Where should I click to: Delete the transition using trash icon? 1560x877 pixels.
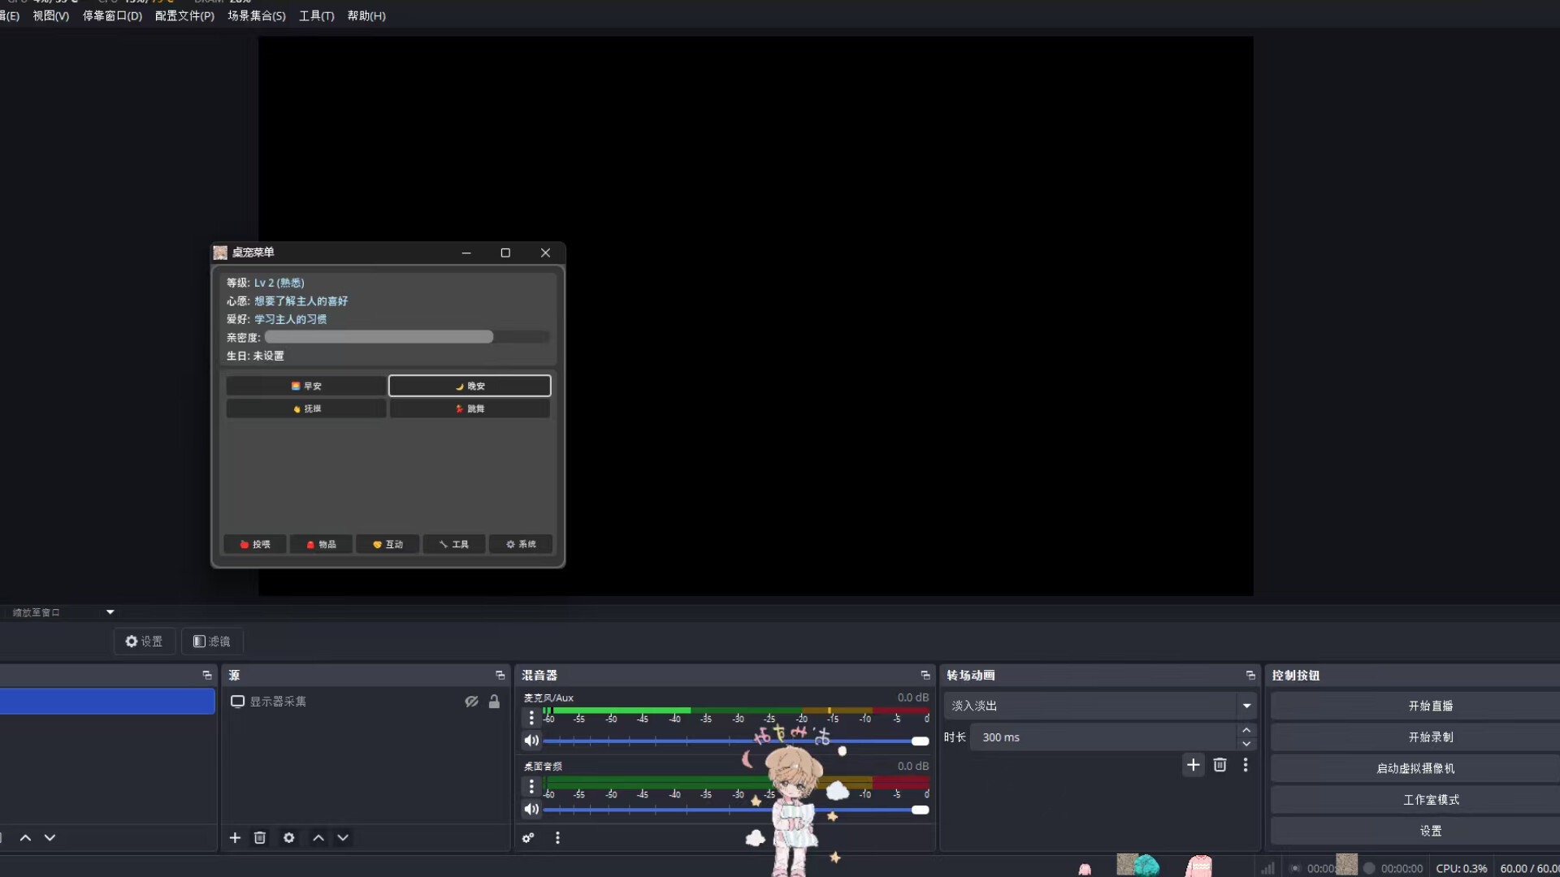coord(1220,764)
